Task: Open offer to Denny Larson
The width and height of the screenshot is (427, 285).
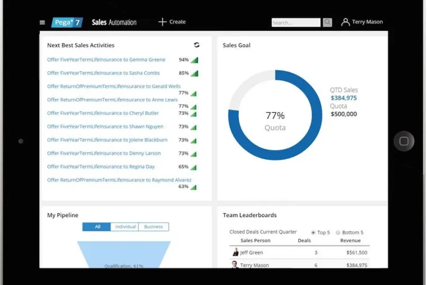Action: tap(104, 153)
